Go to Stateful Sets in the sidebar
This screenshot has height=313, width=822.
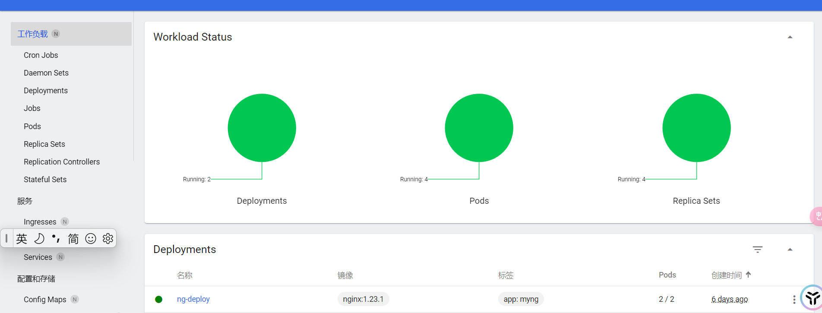pos(45,180)
